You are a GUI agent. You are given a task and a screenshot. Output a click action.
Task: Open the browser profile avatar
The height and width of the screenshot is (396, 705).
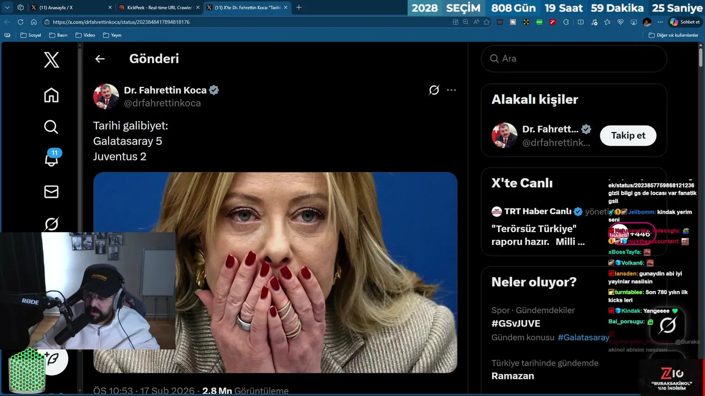(647, 22)
